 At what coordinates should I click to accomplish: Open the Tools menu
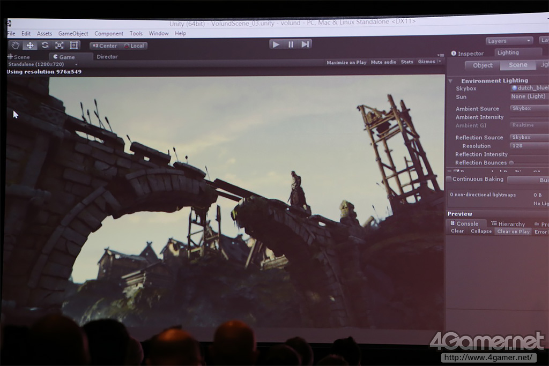(x=136, y=34)
